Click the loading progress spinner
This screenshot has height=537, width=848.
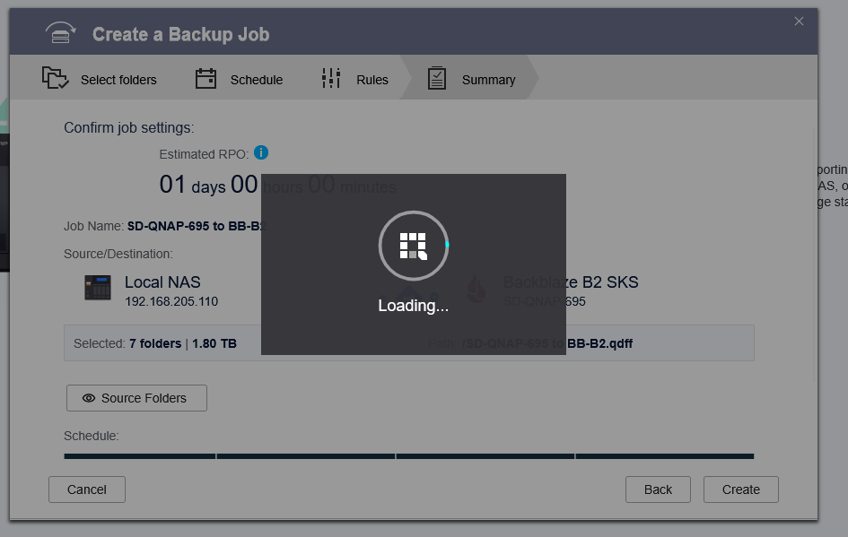[x=413, y=245]
